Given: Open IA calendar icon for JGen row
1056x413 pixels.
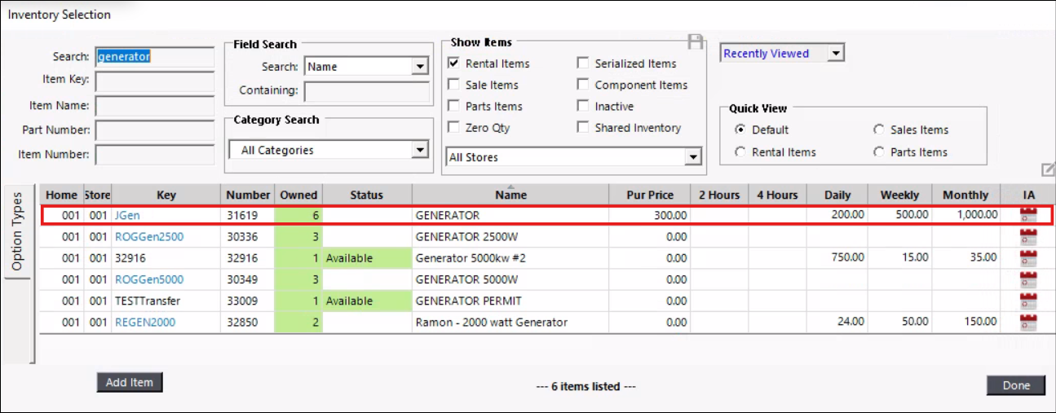Looking at the screenshot, I should (1028, 216).
